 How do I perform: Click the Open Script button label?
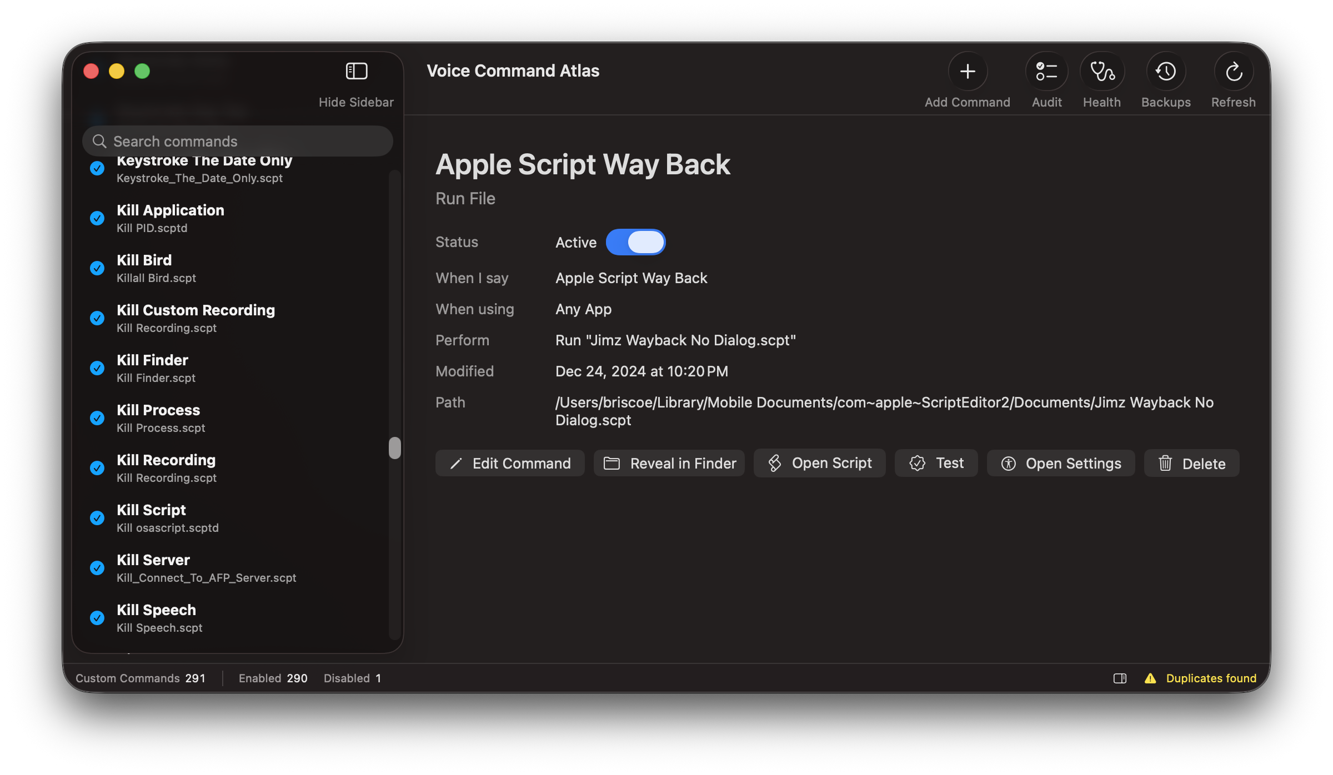pyautogui.click(x=831, y=463)
